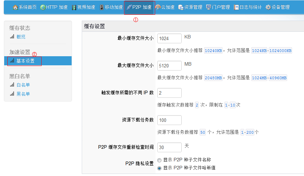Click the 触发缓存所需的不同 IP 数 field
Image resolution: width=304 pixels, height=176 pixels.
[169, 93]
